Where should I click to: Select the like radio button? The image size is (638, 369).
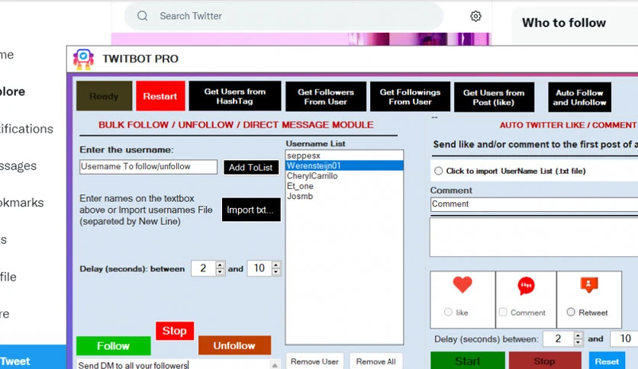[448, 312]
